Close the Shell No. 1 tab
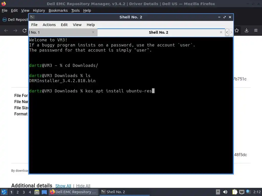This screenshot has width=262, height=196. coord(93,32)
